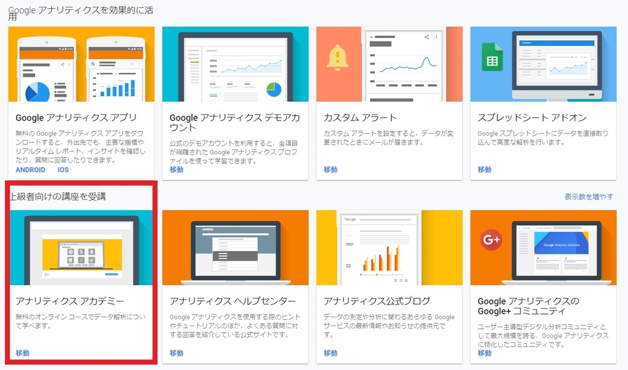
Task: Click 移動 under アナリティクス公式ブログ
Action: click(330, 353)
